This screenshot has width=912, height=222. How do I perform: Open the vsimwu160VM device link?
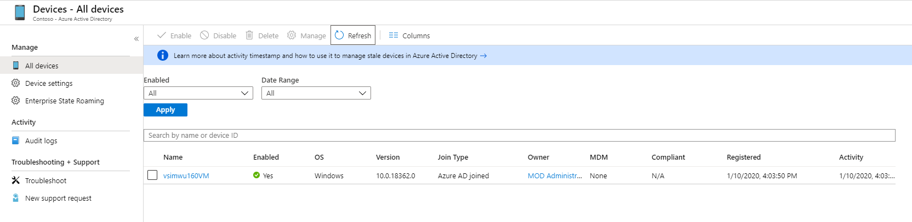tap(186, 176)
